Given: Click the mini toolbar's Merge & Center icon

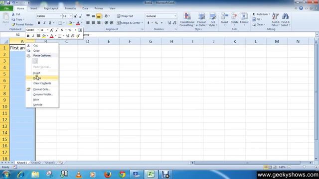Looking at the screenshot, I should click(x=80, y=30).
